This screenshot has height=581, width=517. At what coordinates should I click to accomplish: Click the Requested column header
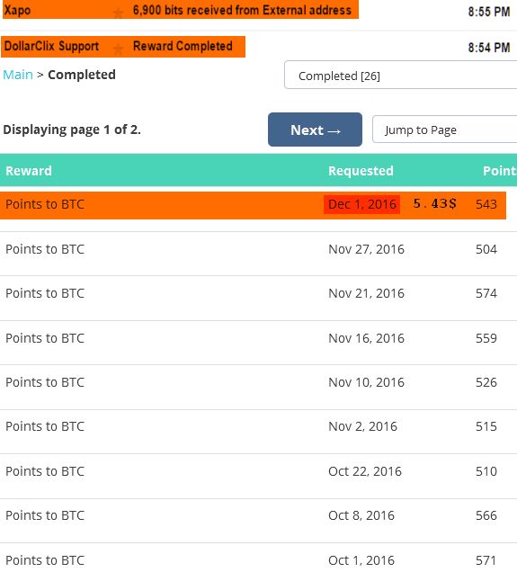[x=361, y=171]
